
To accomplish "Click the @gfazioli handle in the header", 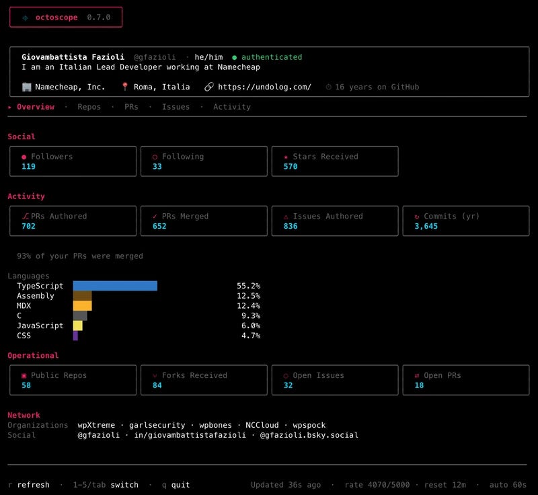I will [155, 57].
